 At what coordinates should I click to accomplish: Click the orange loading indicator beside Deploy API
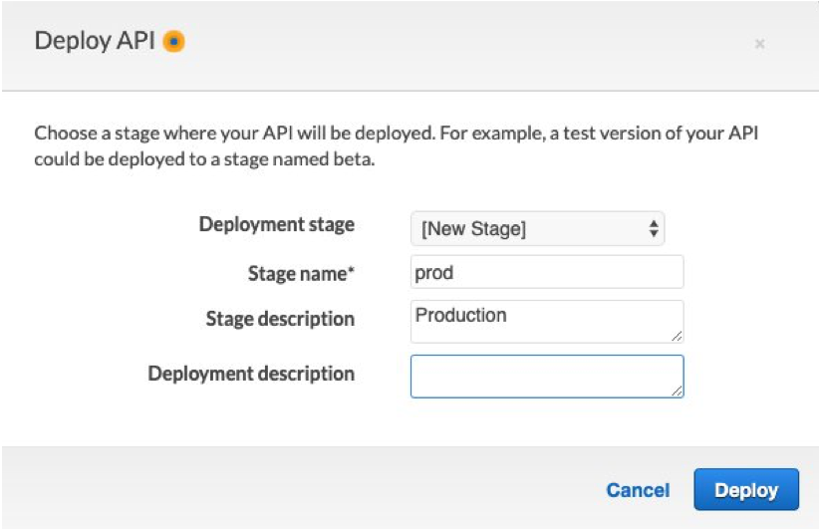pos(174,42)
